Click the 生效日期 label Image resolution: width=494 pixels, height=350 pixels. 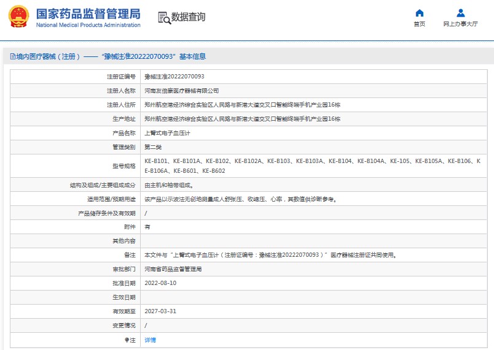[124, 297]
